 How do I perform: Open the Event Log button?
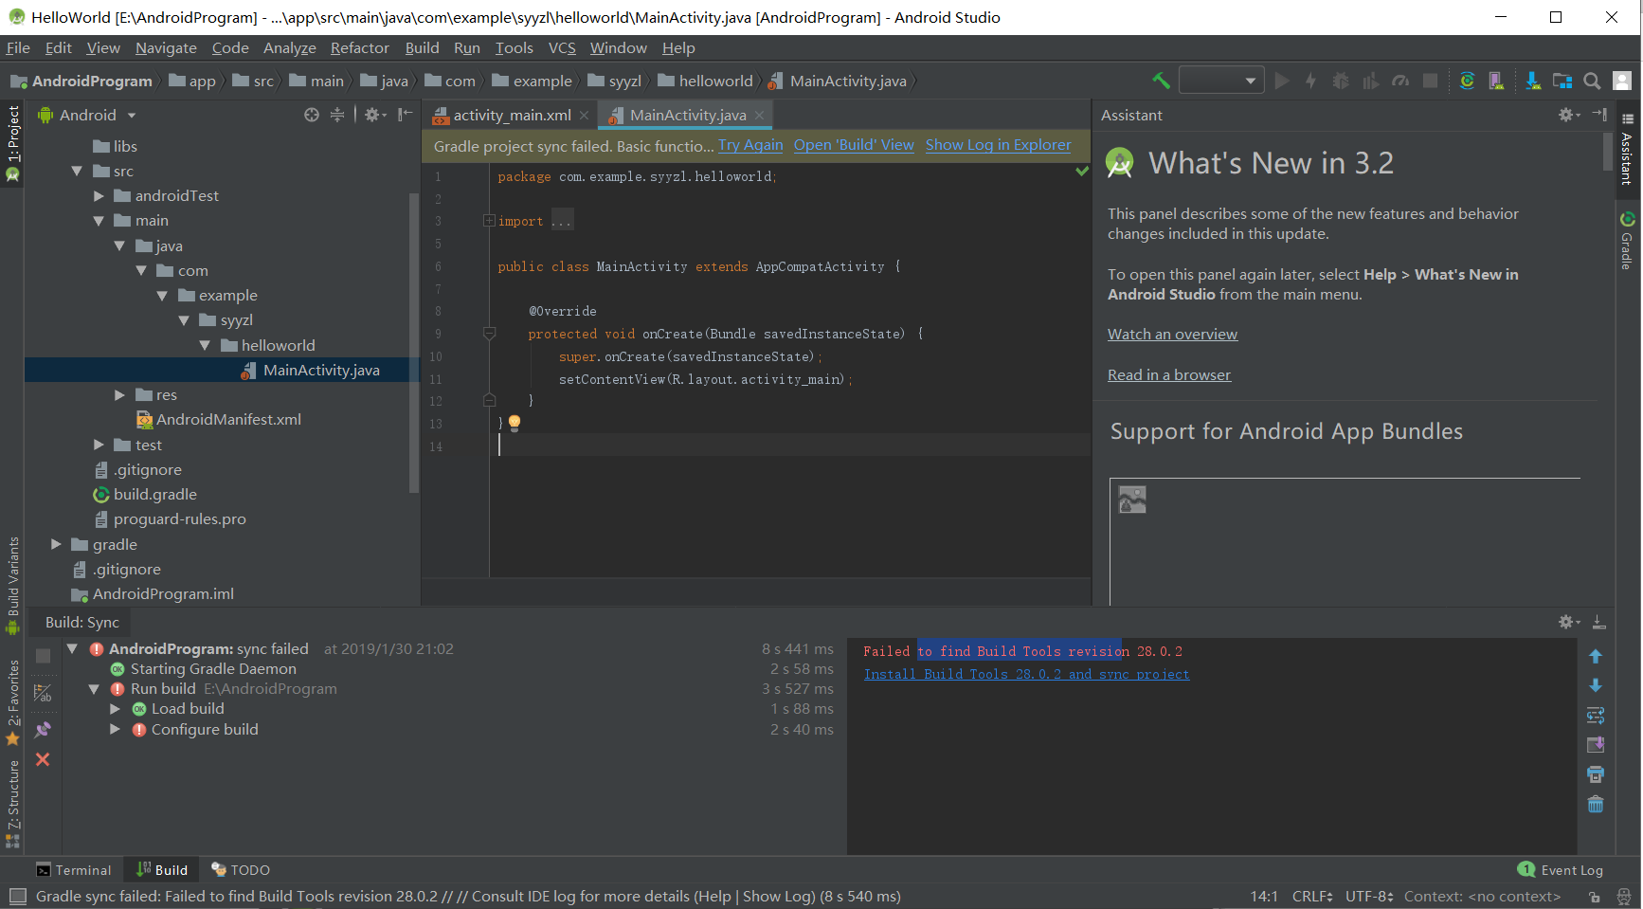[x=1561, y=870]
